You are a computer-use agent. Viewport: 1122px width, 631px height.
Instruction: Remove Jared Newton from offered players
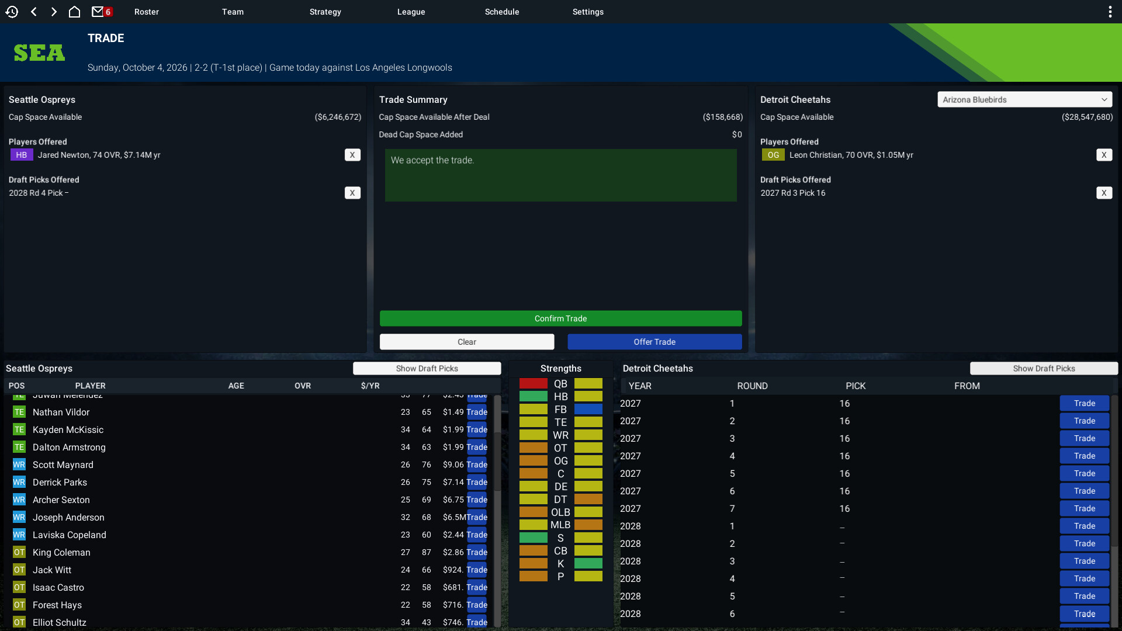pyautogui.click(x=352, y=155)
